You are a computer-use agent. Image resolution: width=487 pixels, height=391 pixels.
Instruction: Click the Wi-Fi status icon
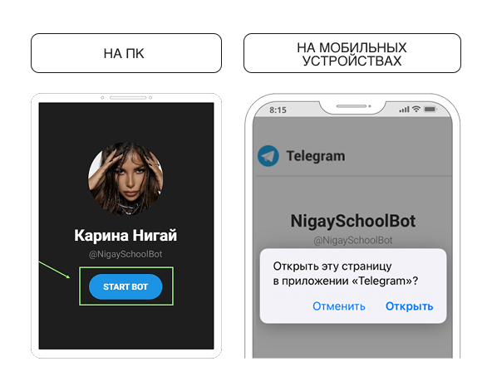[x=416, y=109]
